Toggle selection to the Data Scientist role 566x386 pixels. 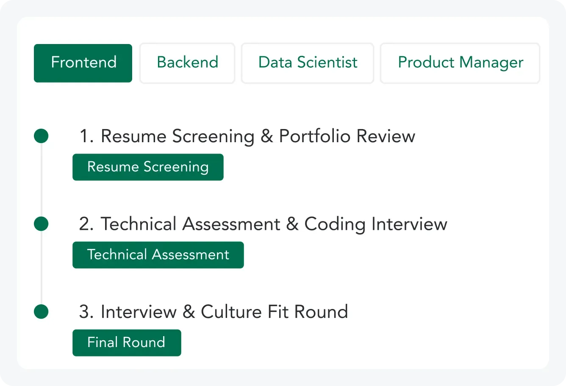coord(308,63)
